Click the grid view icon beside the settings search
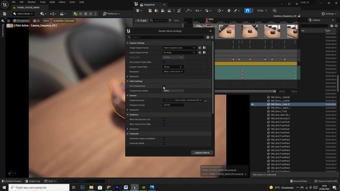 [208, 37]
